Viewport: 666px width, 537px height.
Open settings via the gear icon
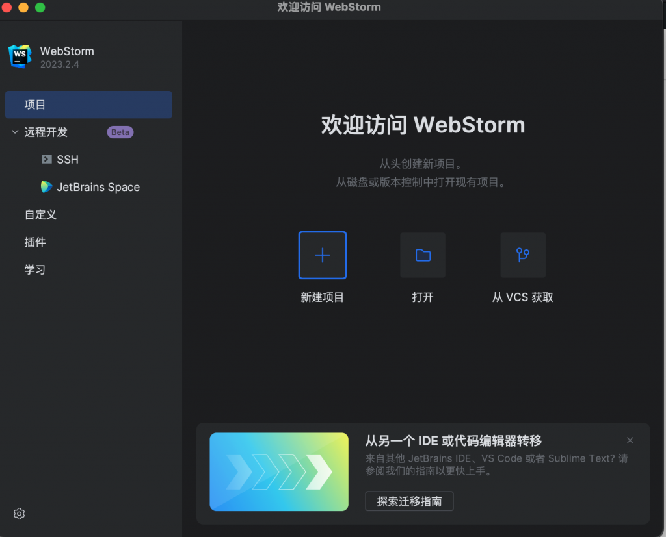point(18,514)
